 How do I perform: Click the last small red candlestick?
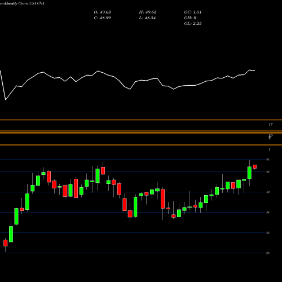pos(255,167)
